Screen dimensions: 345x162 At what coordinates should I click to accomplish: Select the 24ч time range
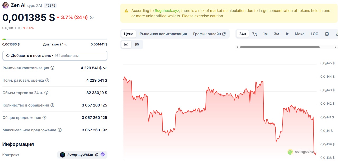tap(243, 34)
